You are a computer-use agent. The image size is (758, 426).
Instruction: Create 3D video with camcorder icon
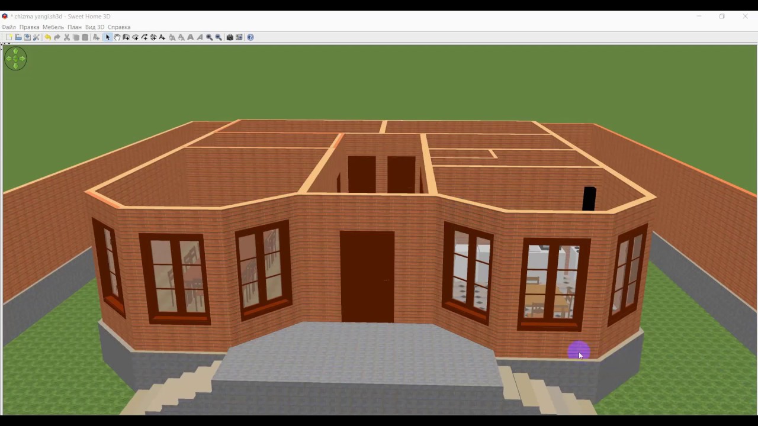pos(239,37)
